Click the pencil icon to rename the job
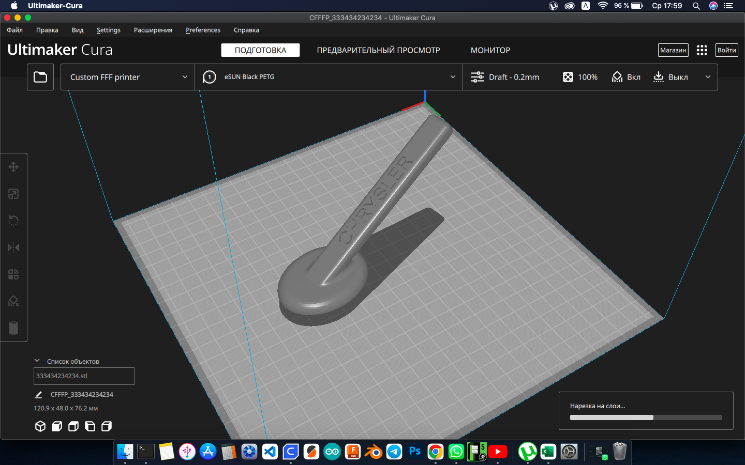745x465 pixels. 38,395
